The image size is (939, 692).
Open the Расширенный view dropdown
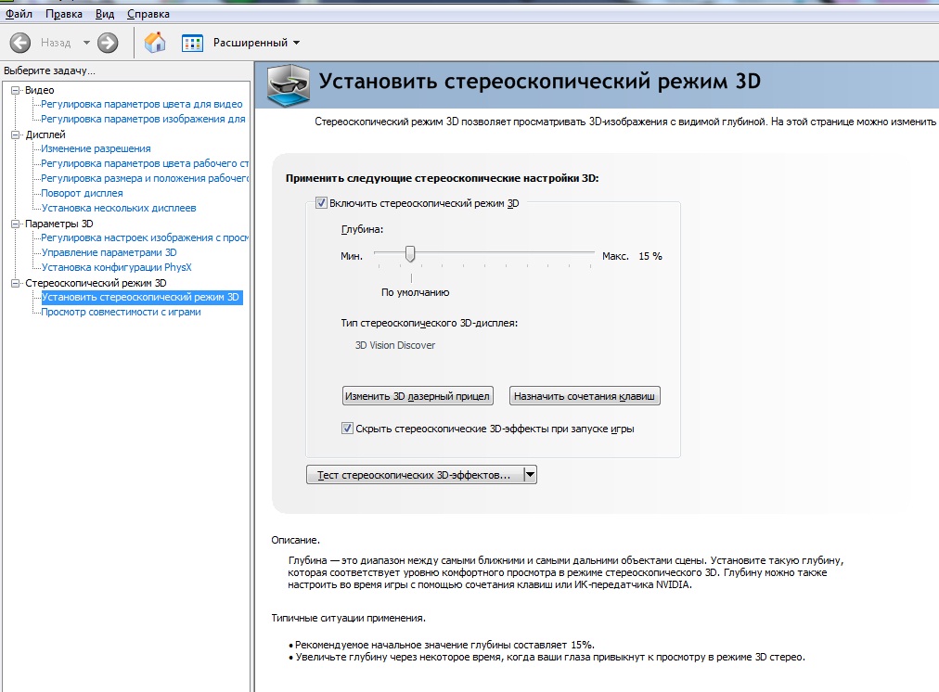tap(256, 43)
